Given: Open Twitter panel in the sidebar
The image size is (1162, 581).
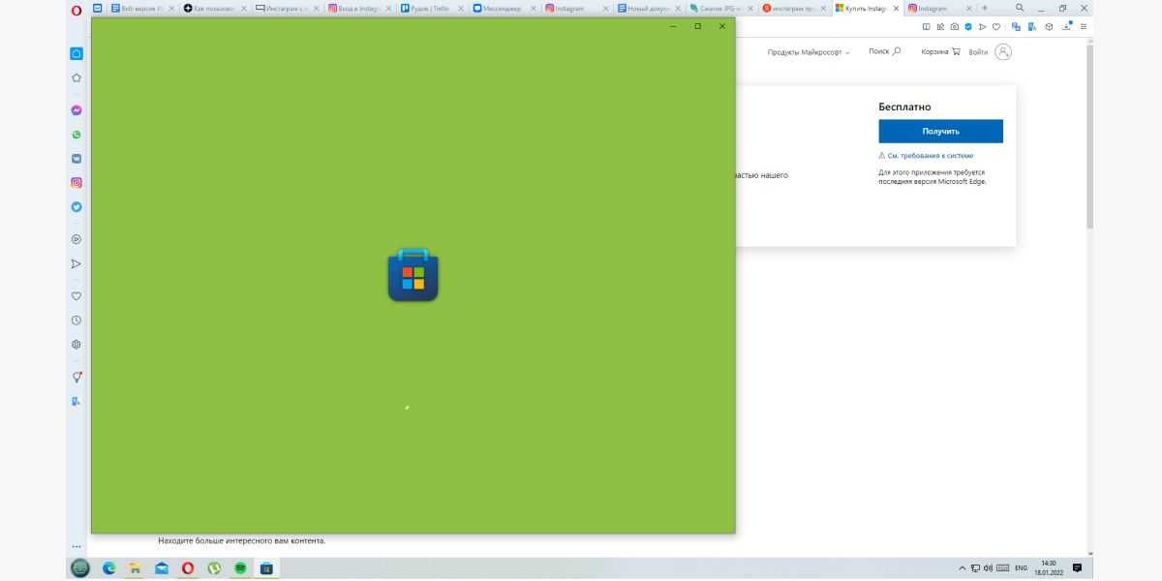Looking at the screenshot, I should (76, 206).
